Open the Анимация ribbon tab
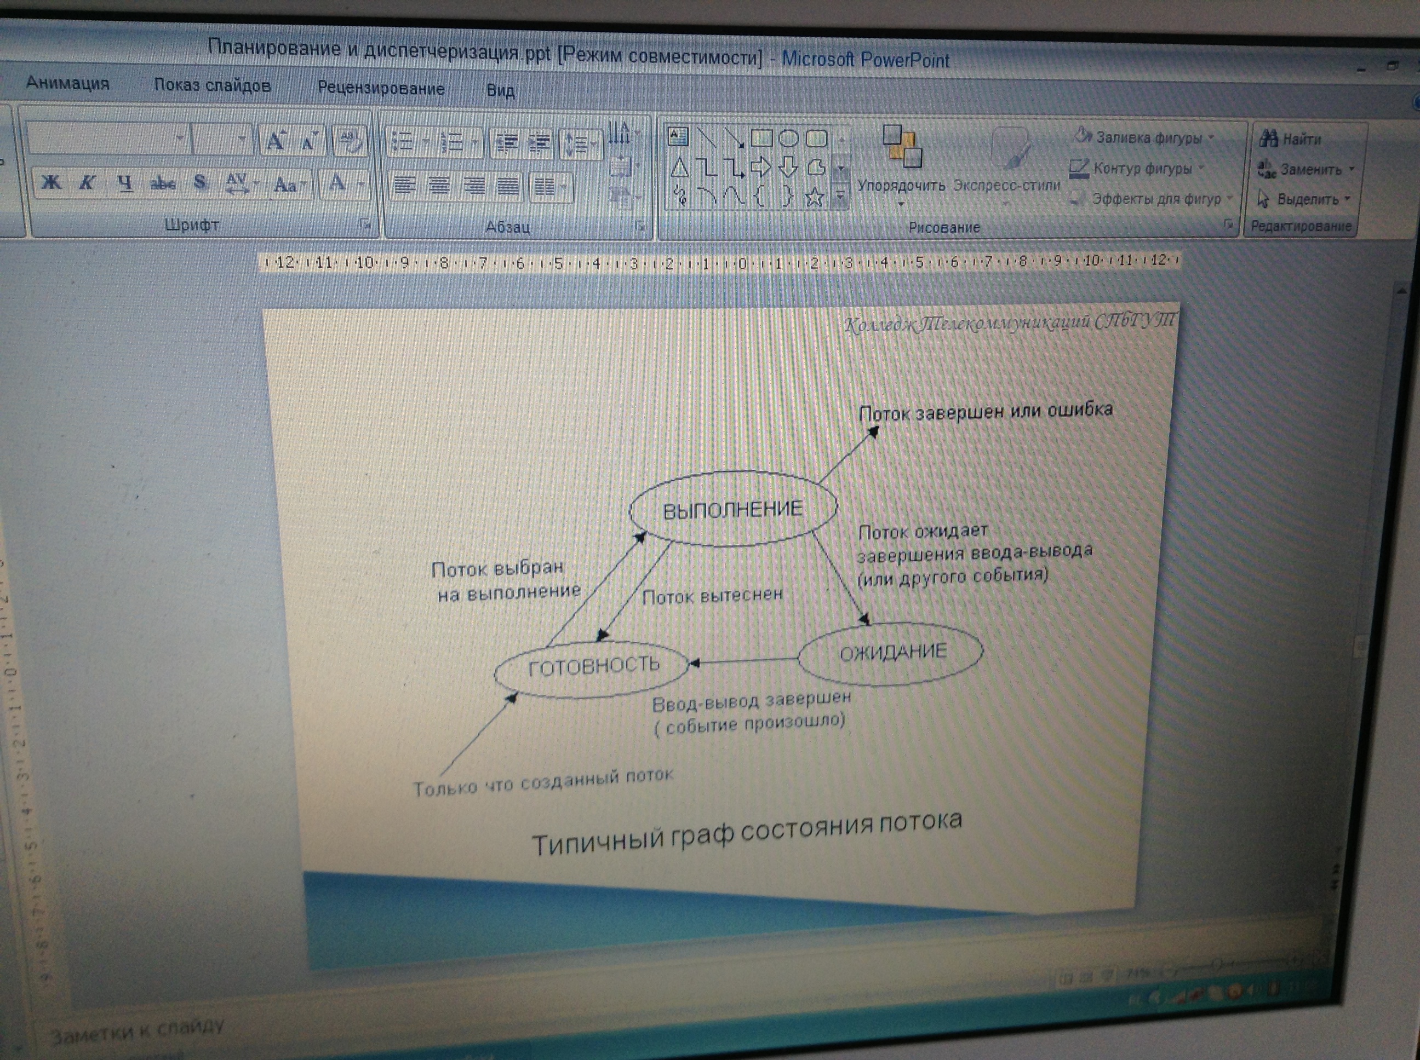The width and height of the screenshot is (1420, 1060). tap(67, 83)
